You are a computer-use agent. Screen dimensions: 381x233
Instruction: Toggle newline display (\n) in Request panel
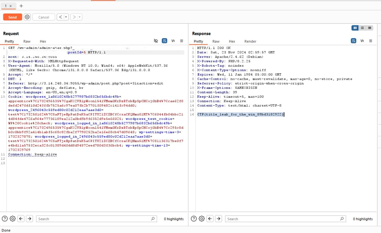(x=173, y=41)
